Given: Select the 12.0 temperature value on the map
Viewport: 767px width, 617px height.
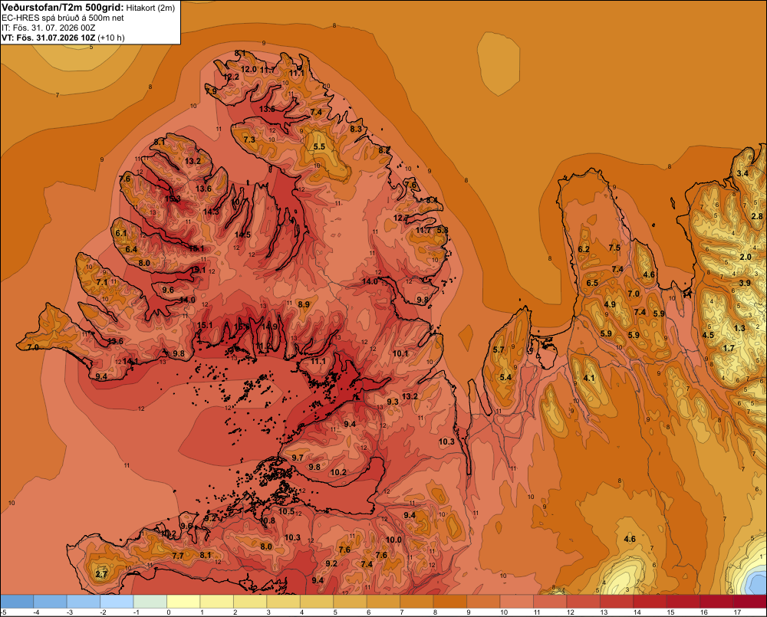Looking at the screenshot, I should click(249, 70).
